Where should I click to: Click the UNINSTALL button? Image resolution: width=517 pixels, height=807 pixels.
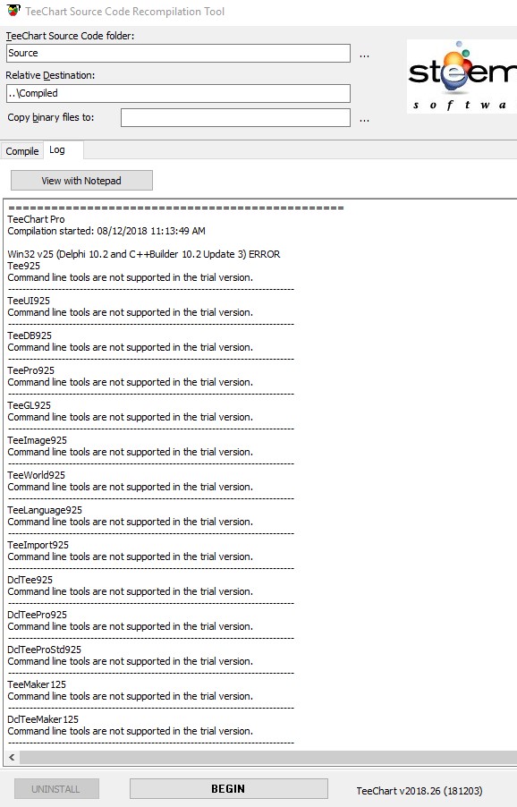(56, 789)
